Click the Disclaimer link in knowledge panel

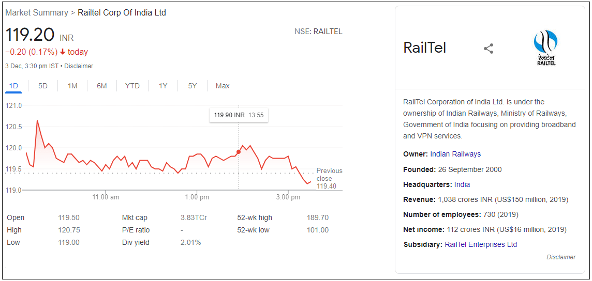[561, 257]
